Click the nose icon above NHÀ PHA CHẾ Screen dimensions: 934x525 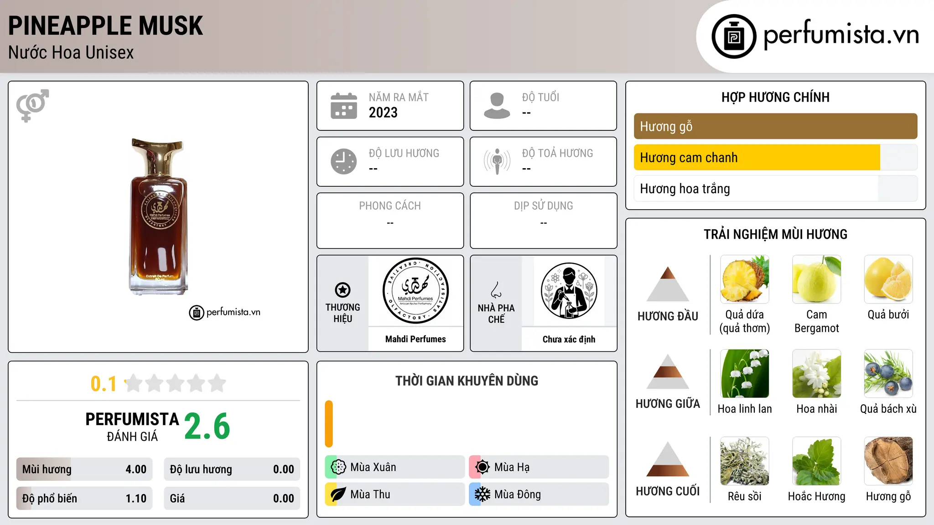[x=496, y=290]
